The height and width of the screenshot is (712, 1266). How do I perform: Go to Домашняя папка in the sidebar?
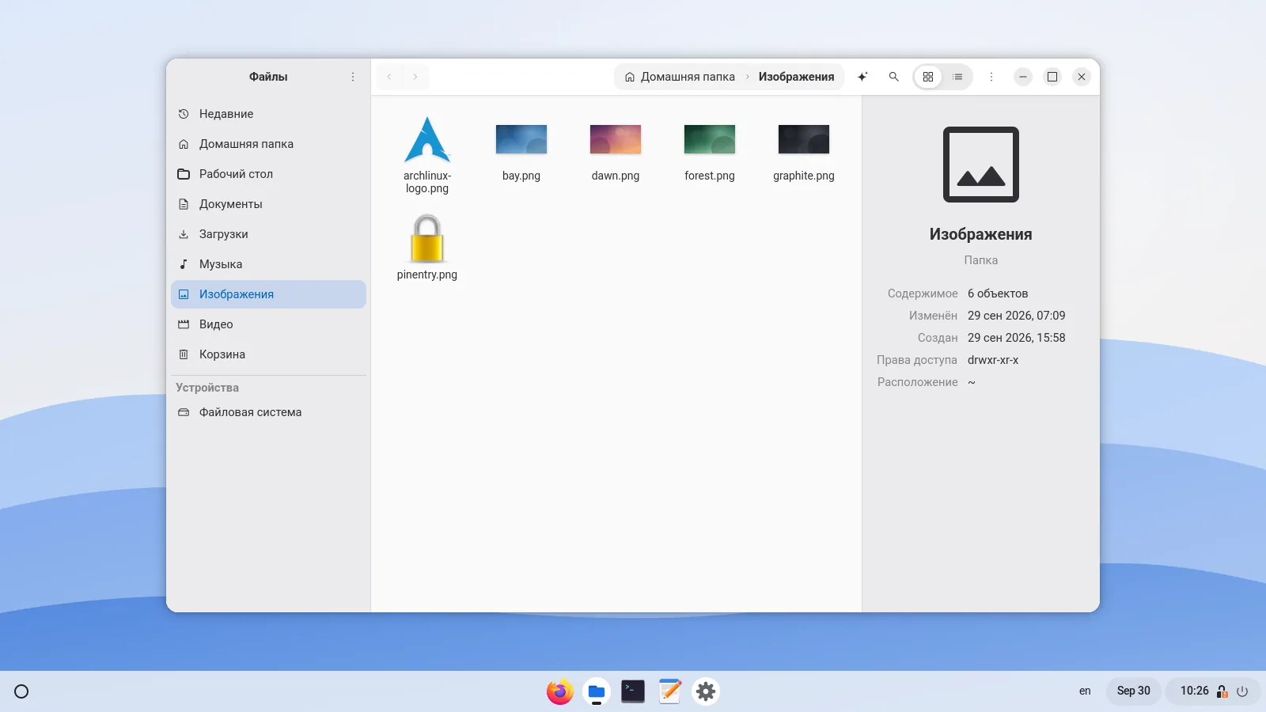click(268, 144)
